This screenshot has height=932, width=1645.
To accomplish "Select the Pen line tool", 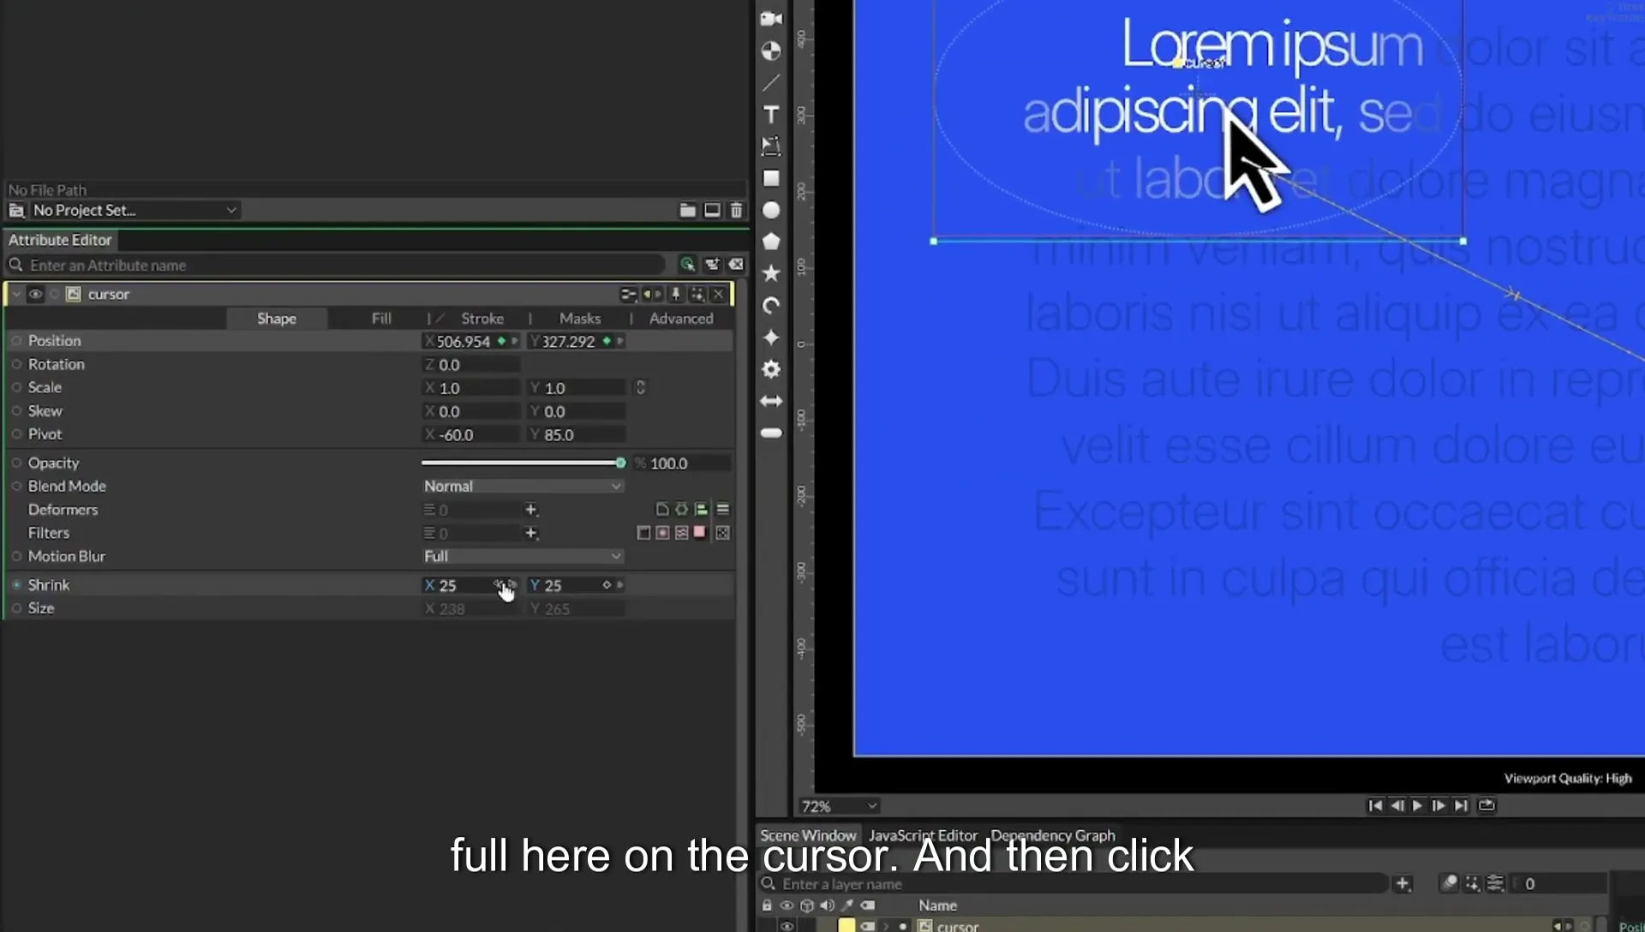I will point(771,83).
